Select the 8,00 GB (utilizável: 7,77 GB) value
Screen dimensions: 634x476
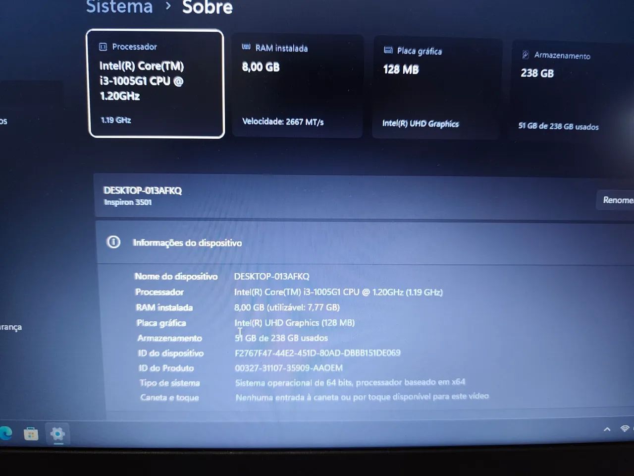click(x=287, y=307)
